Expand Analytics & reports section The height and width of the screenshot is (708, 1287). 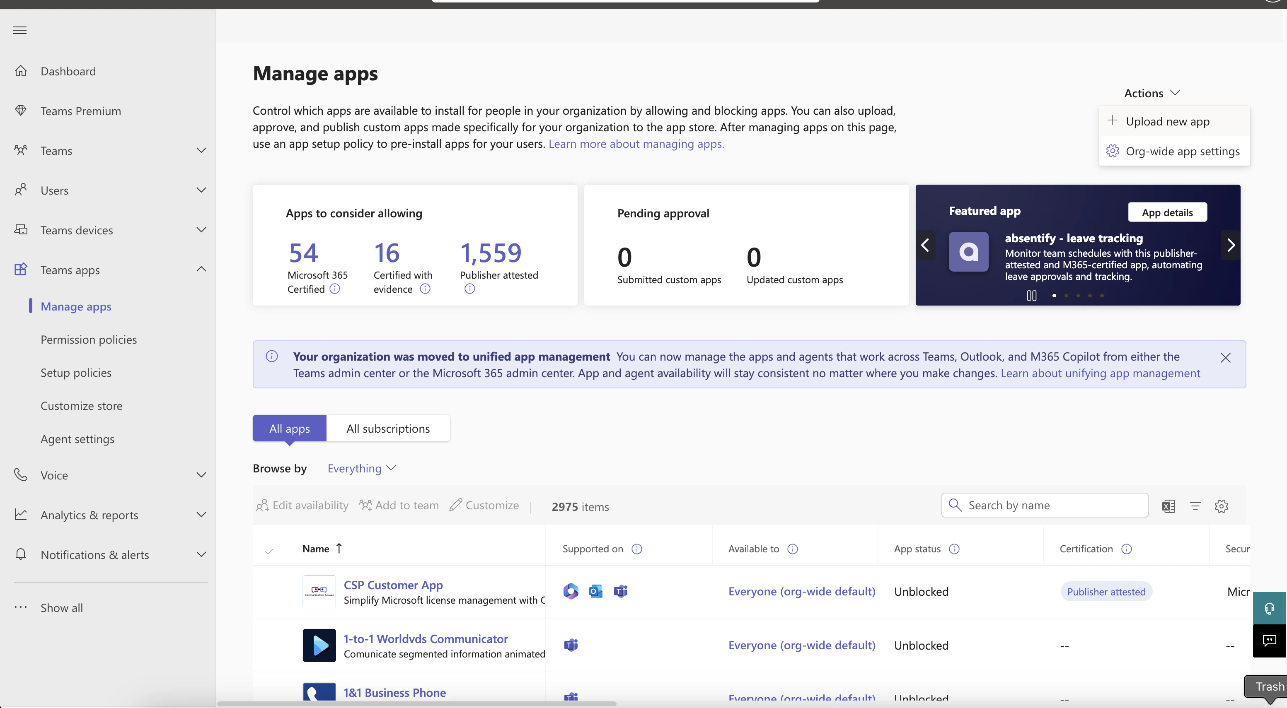pos(201,514)
